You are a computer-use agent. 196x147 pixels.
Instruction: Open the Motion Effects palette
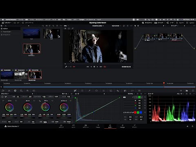[x=33, y=91]
